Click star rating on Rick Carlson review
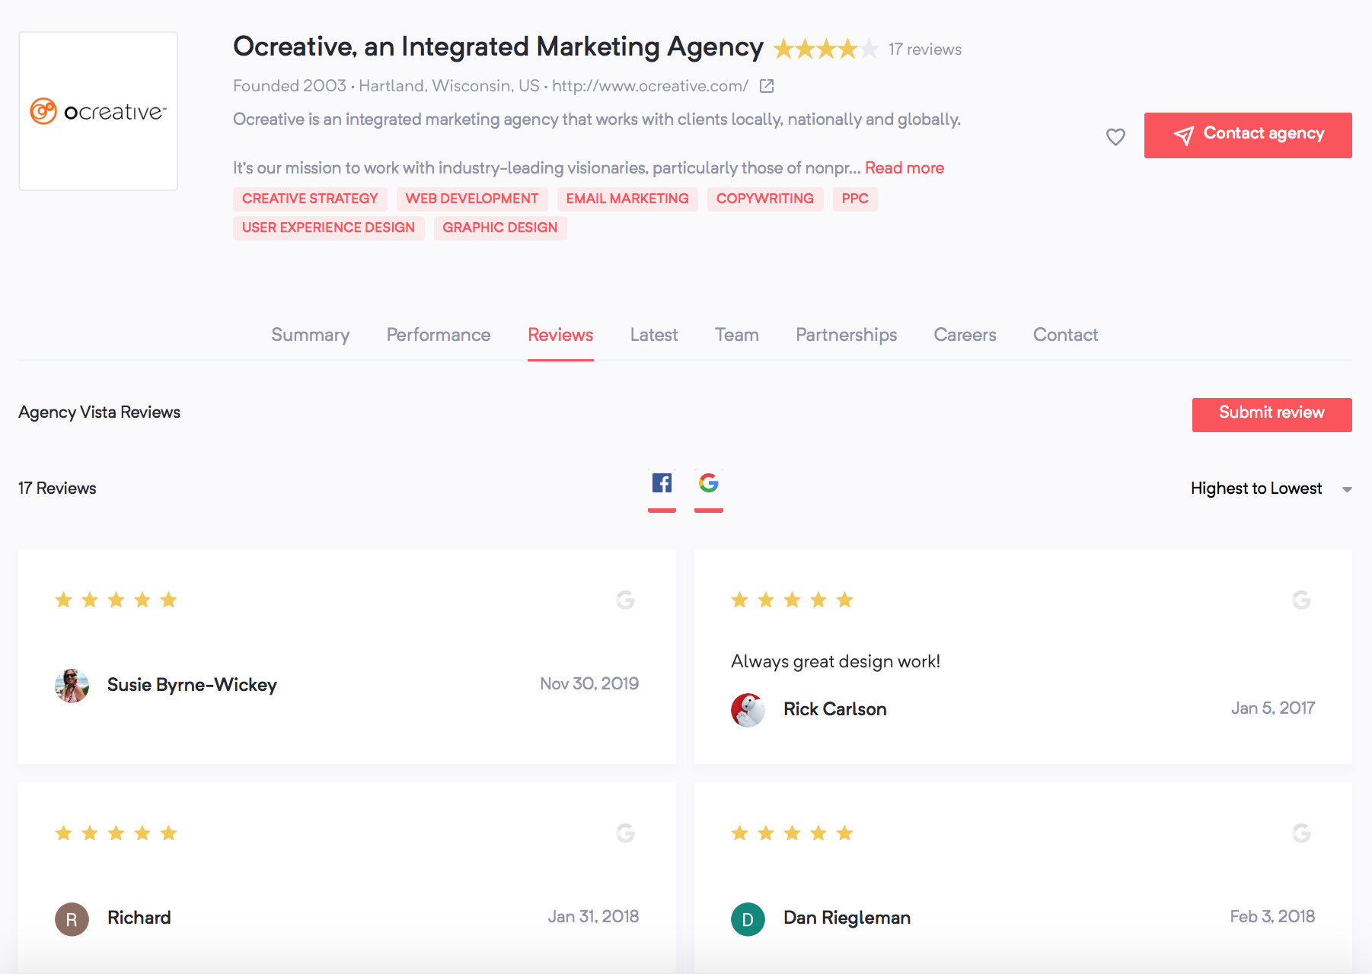 point(792,600)
